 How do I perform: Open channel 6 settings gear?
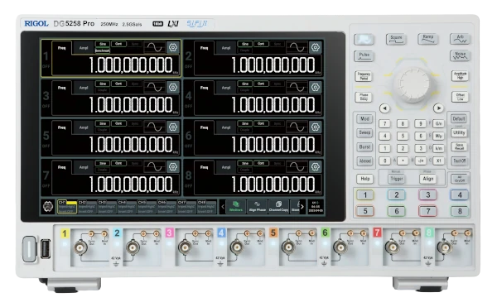[x=315, y=127]
